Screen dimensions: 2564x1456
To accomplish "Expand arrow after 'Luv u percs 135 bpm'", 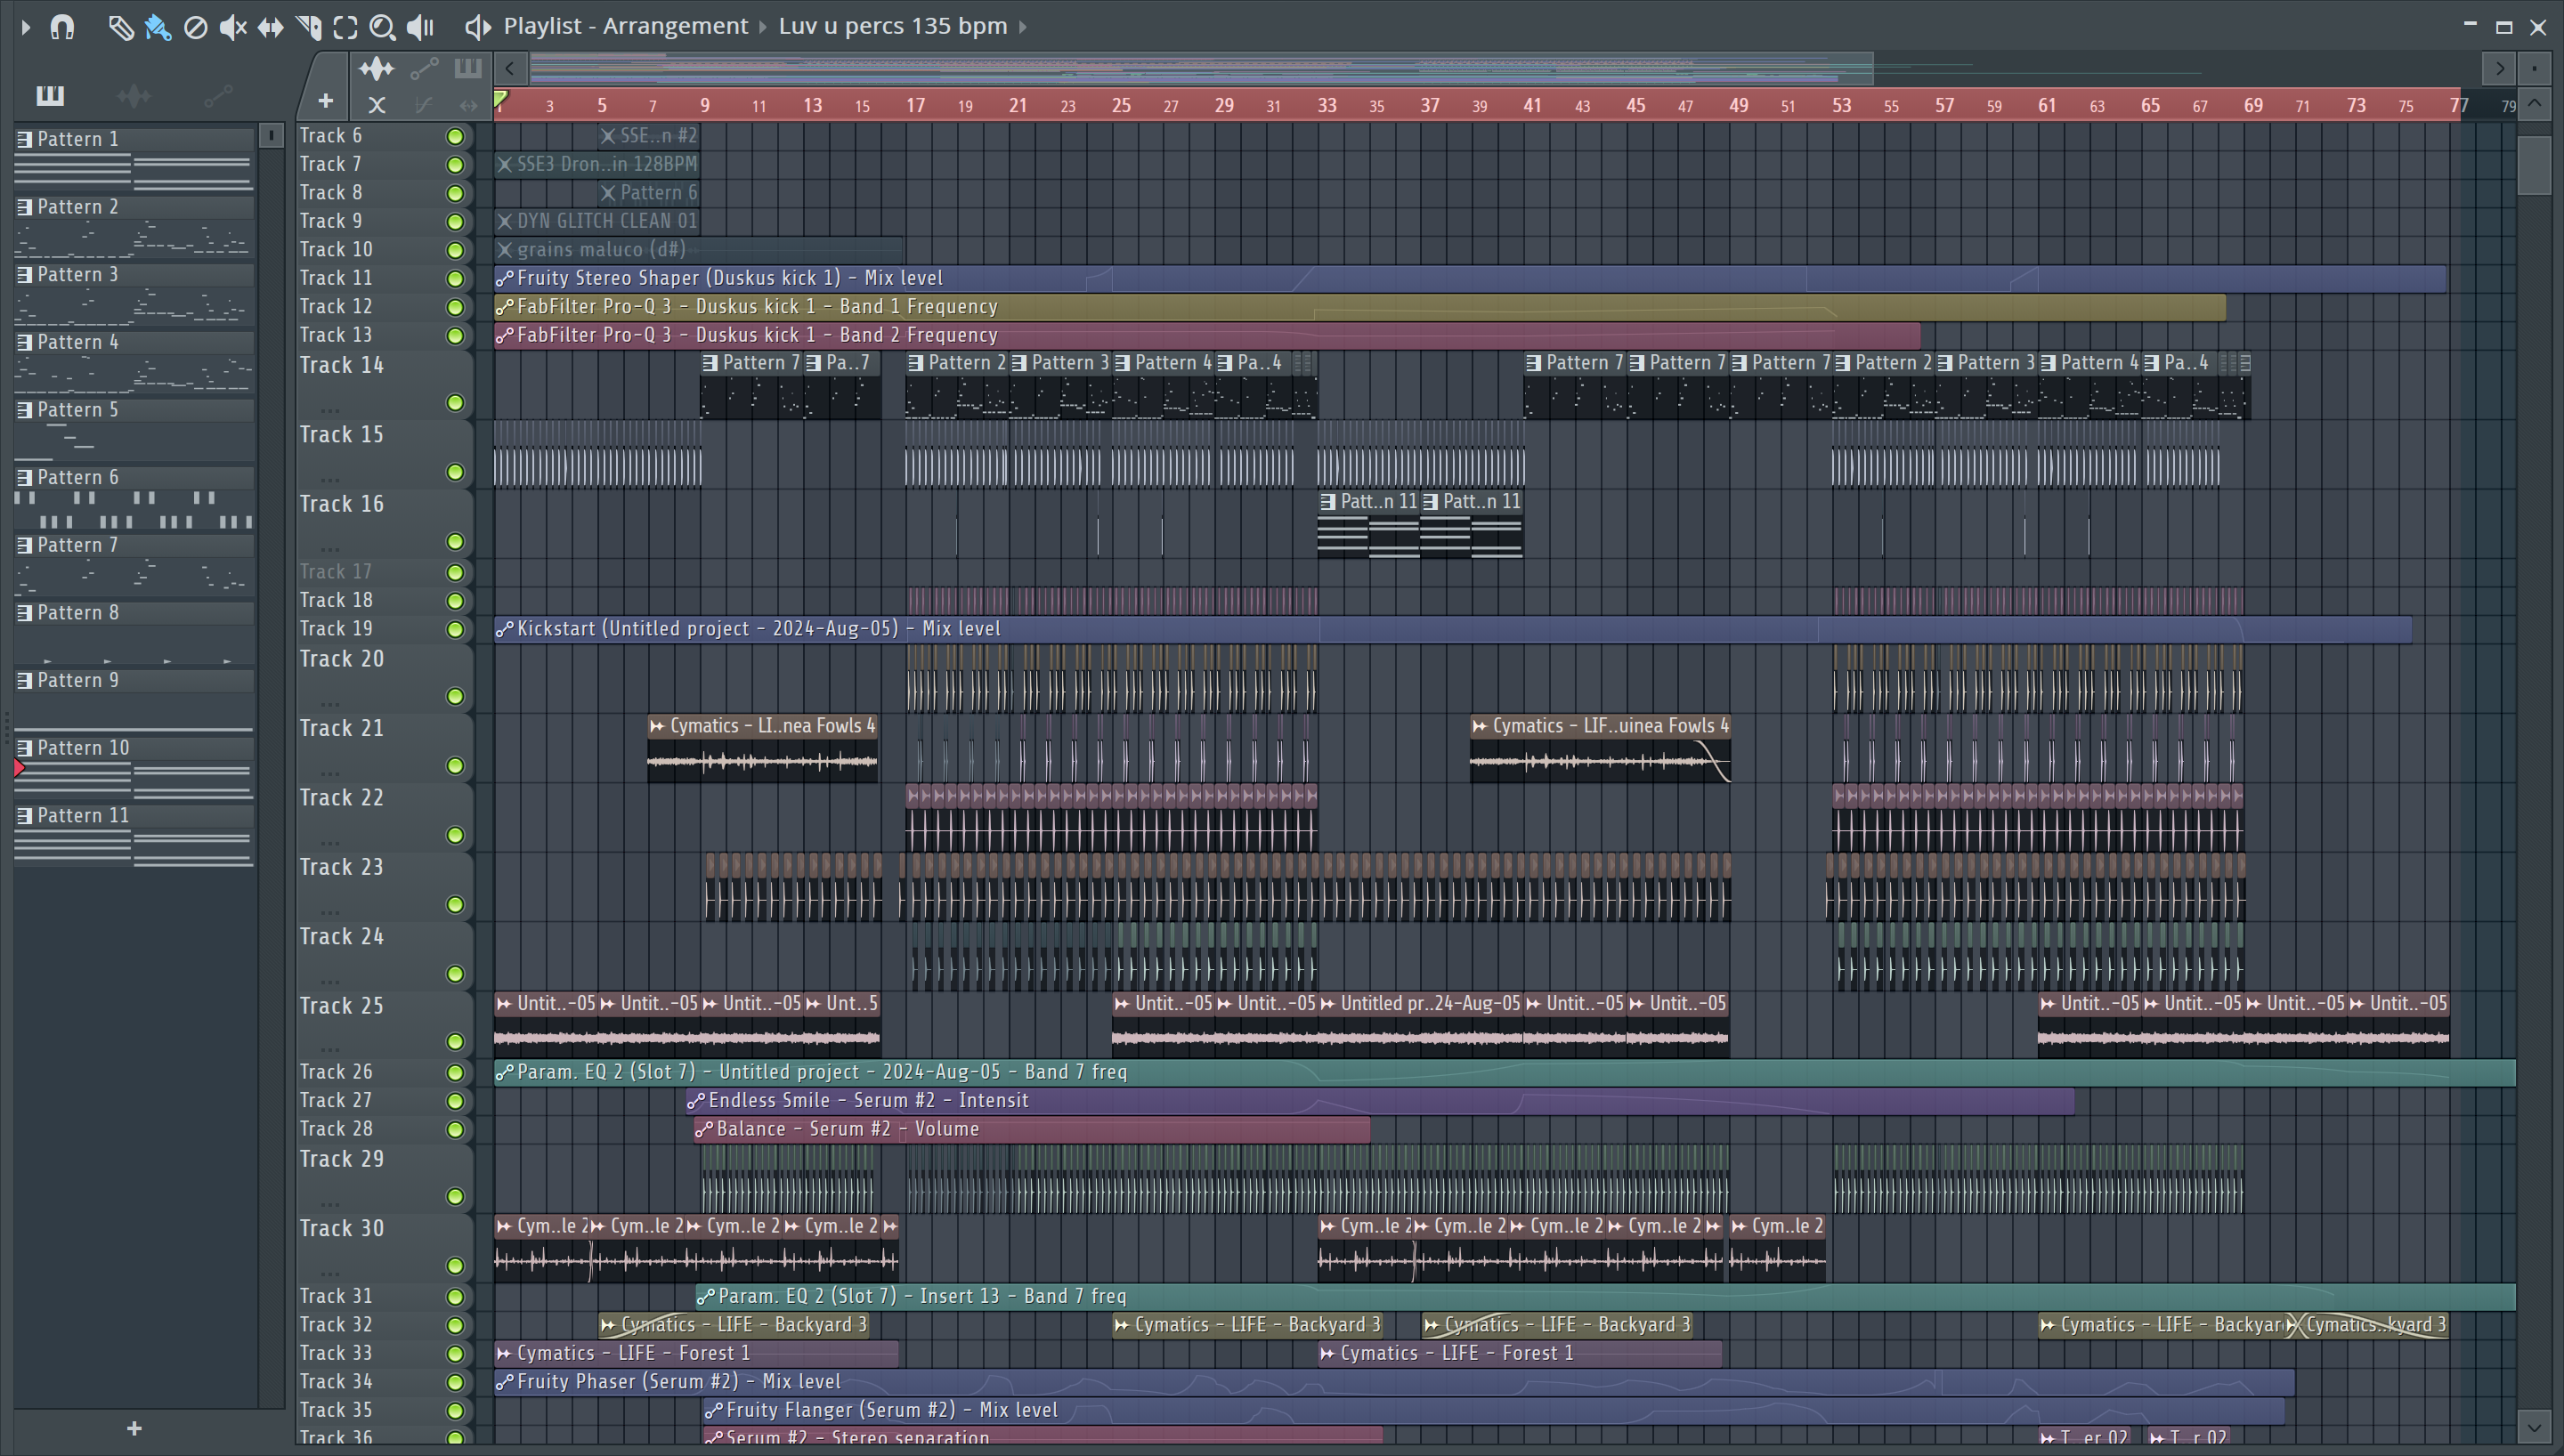I will pos(1023,27).
